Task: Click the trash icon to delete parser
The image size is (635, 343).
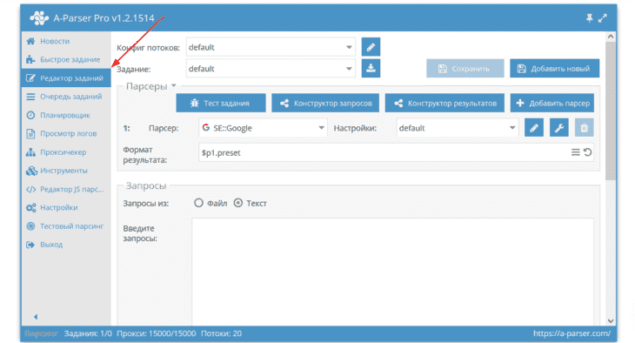Action: tap(584, 128)
